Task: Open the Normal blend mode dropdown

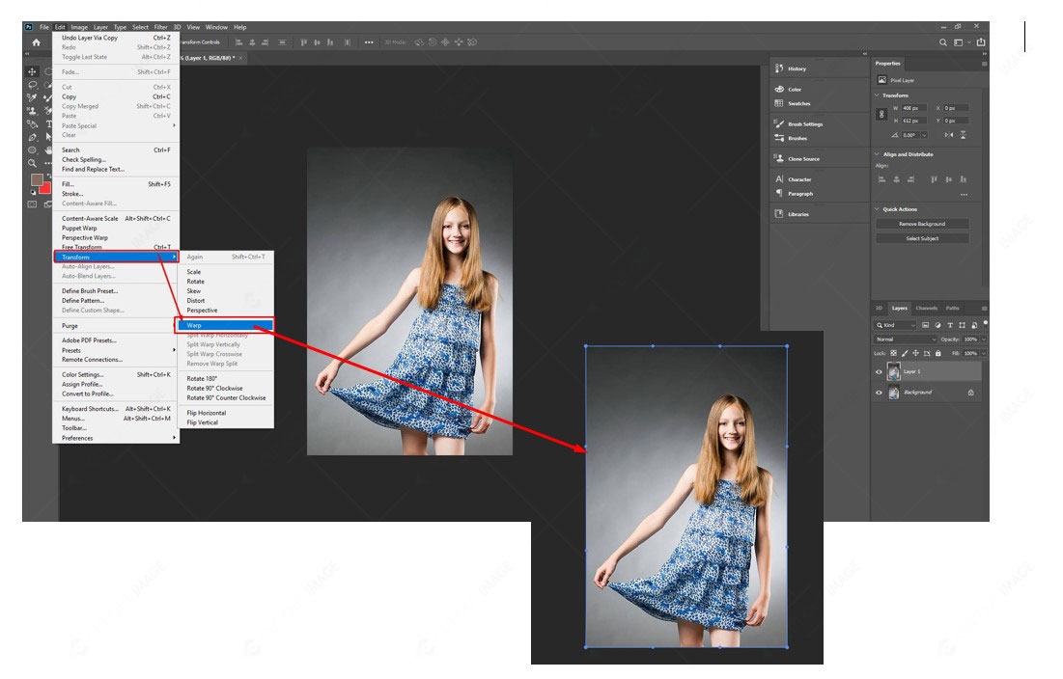Action: click(906, 339)
